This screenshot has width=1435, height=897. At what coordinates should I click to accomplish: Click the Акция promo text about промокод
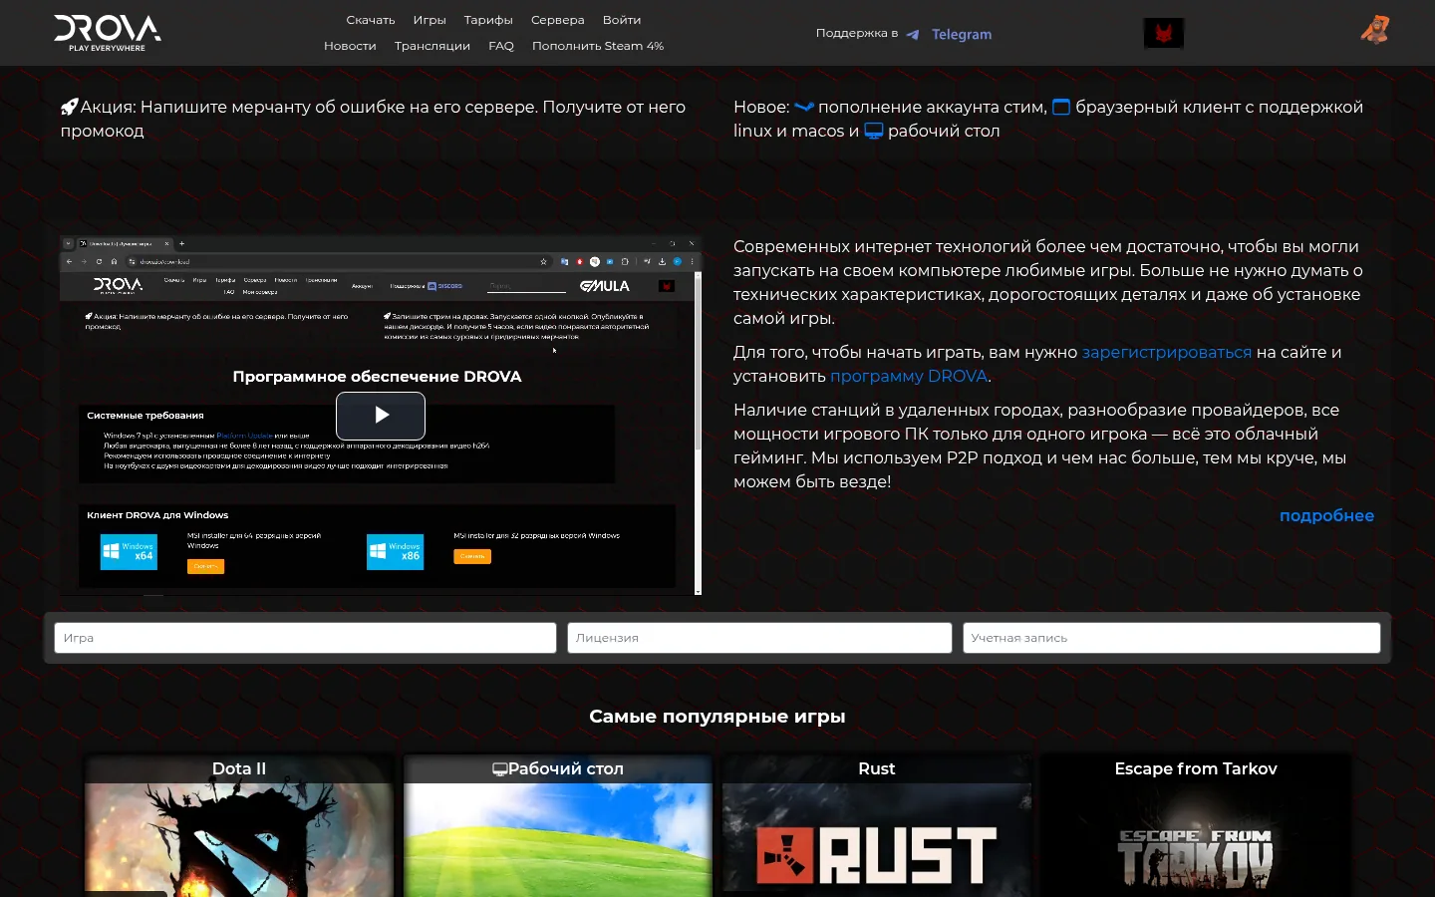[x=374, y=119]
